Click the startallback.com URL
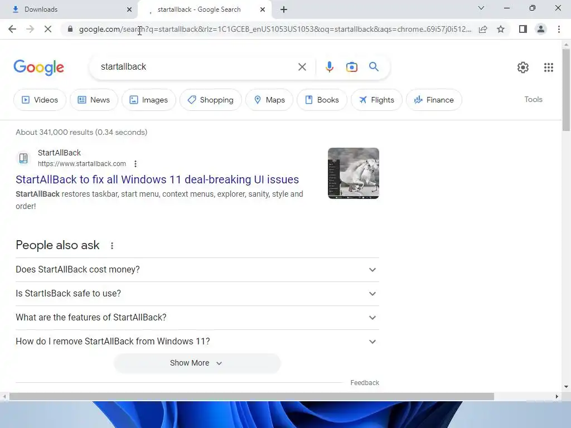 82,164
